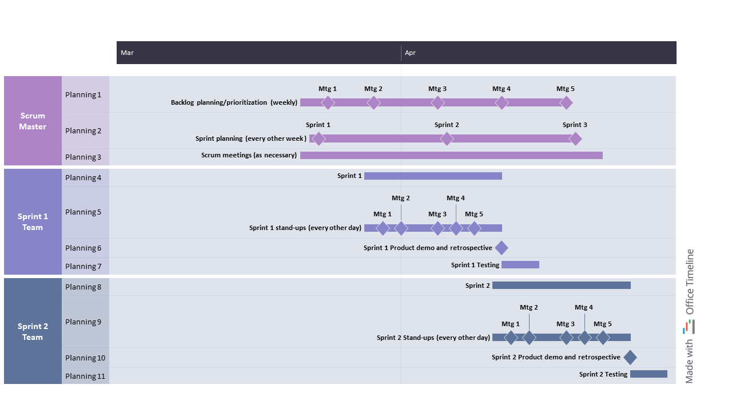The width and height of the screenshot is (732, 412).
Task: Click the Mar month label in timescale
Action: coord(127,53)
